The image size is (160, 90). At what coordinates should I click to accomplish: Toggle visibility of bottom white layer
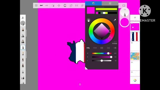[132, 72]
